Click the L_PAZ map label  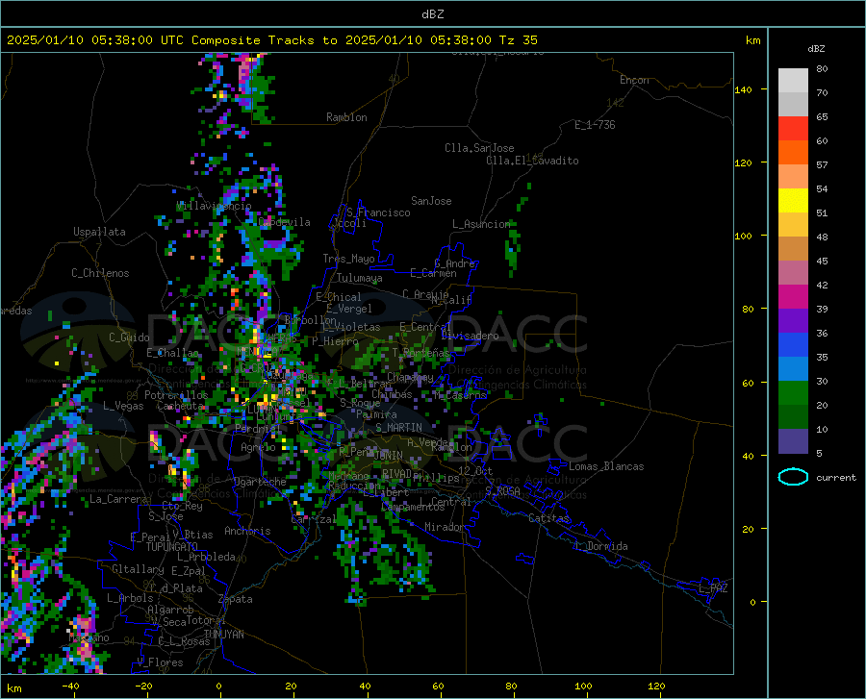713,588
